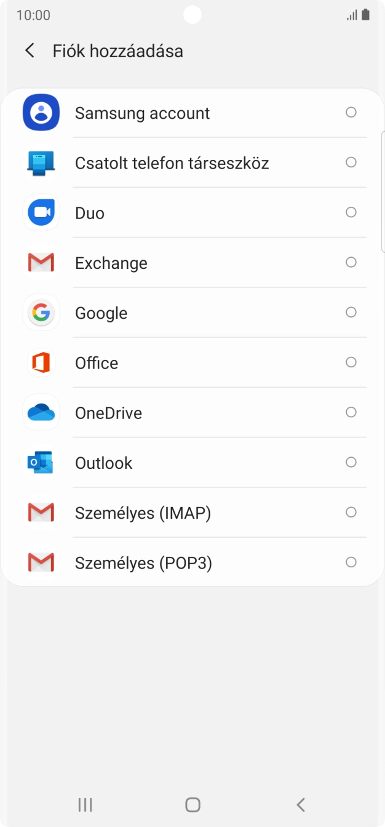Tap the recent apps navigation button
Viewport: 385px width, 827px height.
pyautogui.click(x=84, y=804)
